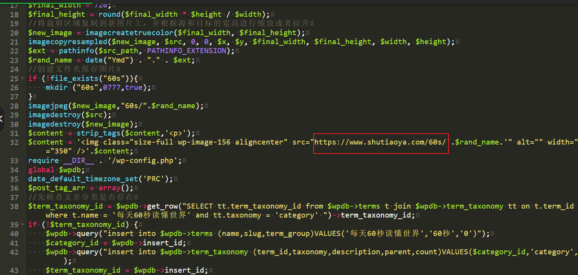Click the imagecopyresampled function name

[x=67, y=42]
